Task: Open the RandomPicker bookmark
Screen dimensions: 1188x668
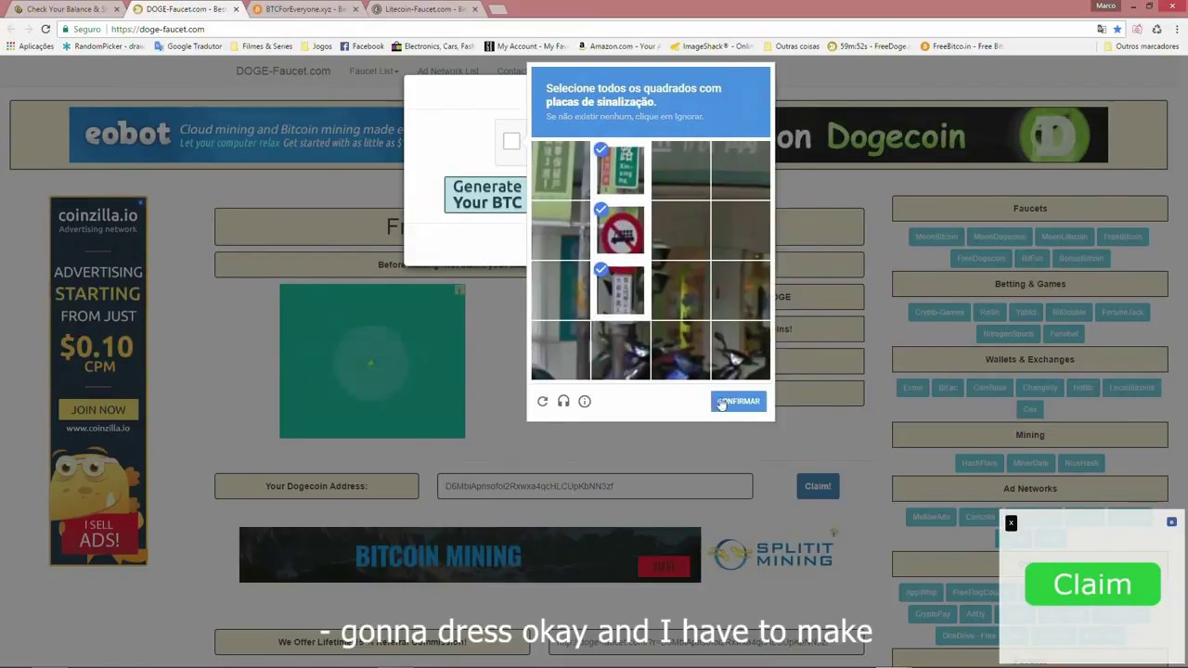Action: (x=103, y=46)
